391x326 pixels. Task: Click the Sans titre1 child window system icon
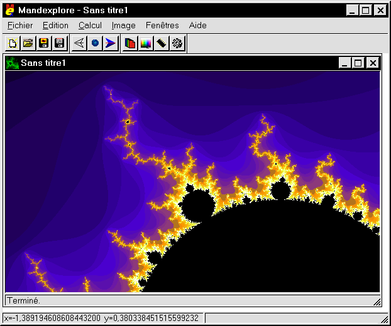click(12, 63)
